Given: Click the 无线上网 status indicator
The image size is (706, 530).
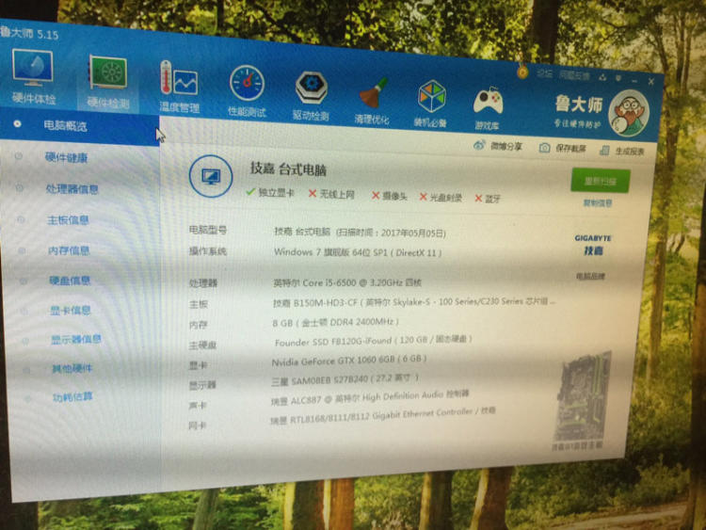Looking at the screenshot, I should pyautogui.click(x=331, y=194).
